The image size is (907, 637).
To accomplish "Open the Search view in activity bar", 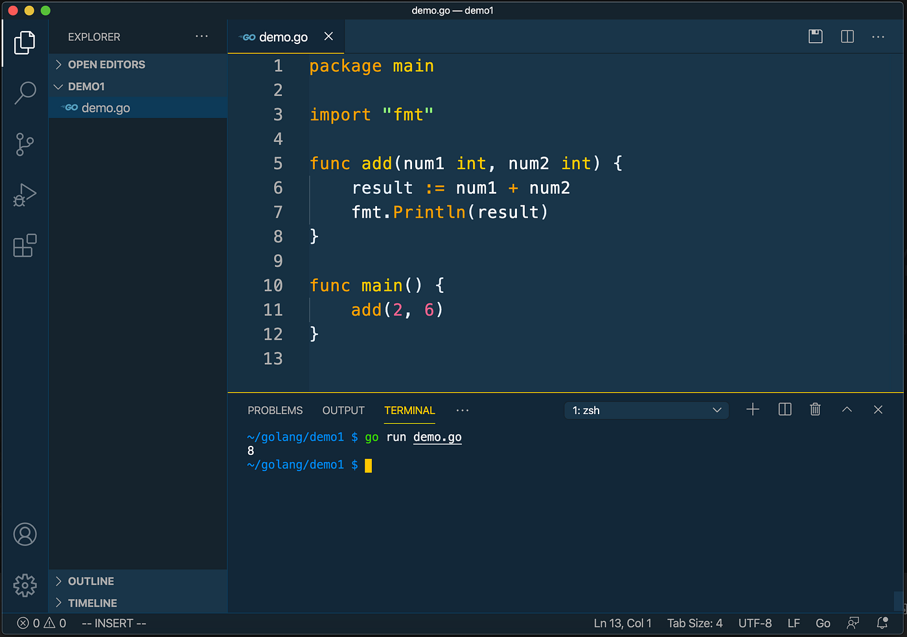I will [25, 93].
